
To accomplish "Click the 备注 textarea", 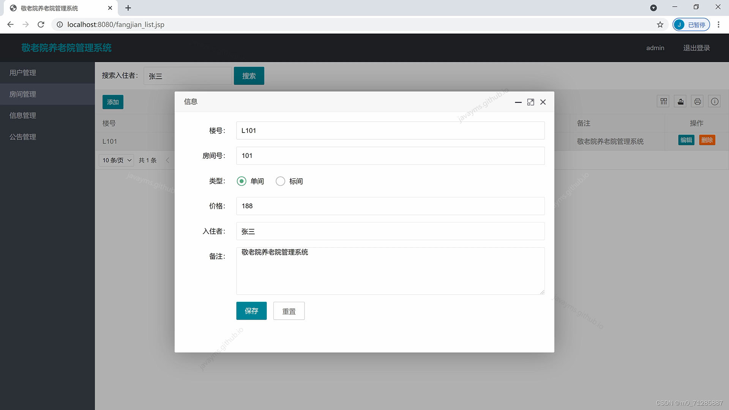I will pyautogui.click(x=390, y=271).
